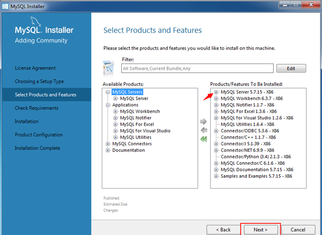This screenshot has width=322, height=235.
Task: Expand MySQL Notifier 1.1.7 - X86 features
Action: click(x=216, y=105)
